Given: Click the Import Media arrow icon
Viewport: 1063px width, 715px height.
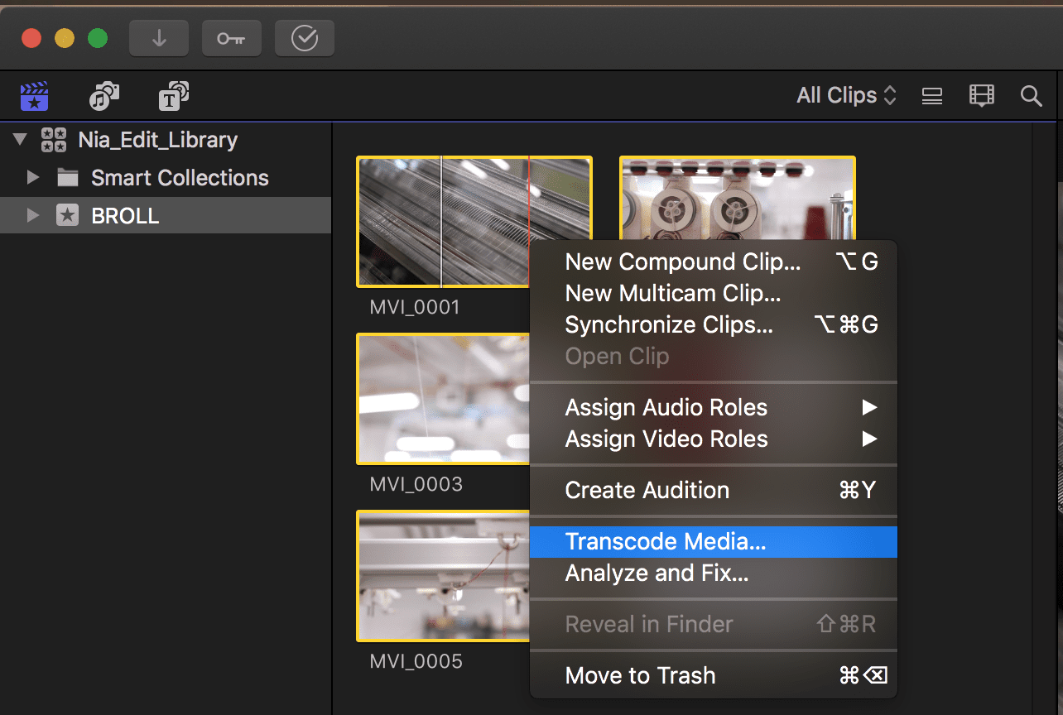Looking at the screenshot, I should 158,37.
